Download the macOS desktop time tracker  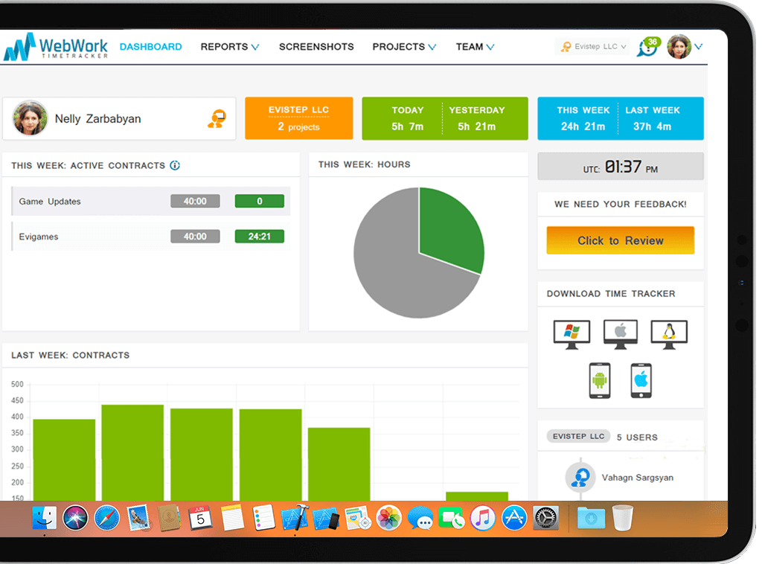coord(620,334)
